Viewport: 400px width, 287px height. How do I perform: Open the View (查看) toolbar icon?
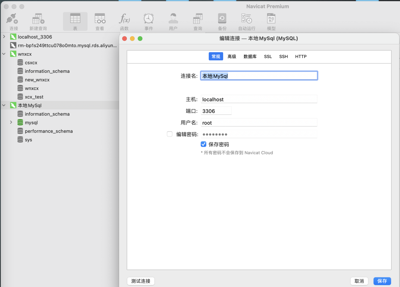100,19
